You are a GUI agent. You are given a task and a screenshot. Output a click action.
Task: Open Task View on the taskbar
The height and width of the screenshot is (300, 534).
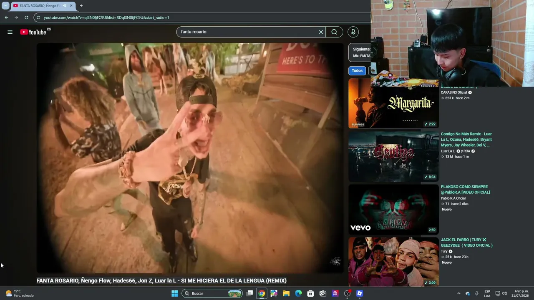pos(249,293)
